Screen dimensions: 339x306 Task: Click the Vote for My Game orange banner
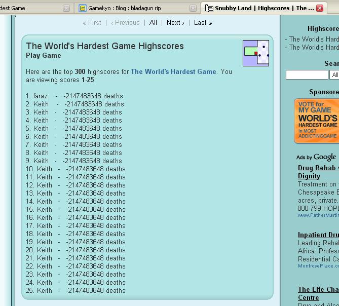(317, 121)
